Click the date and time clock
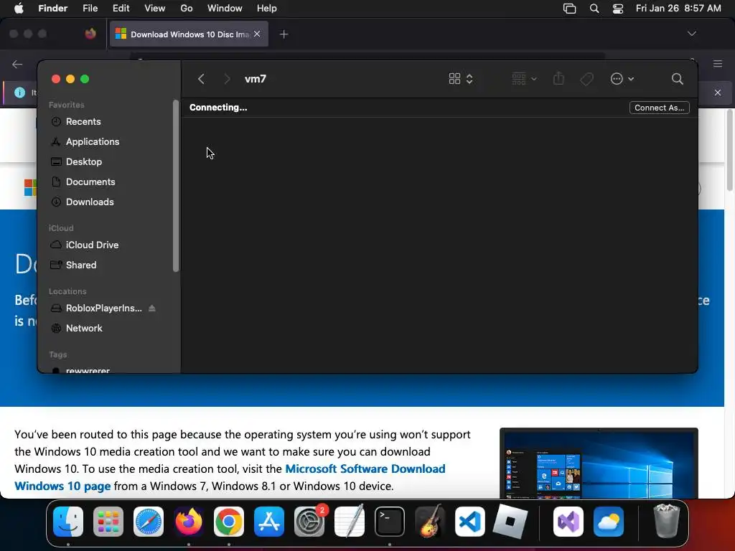 click(678, 9)
